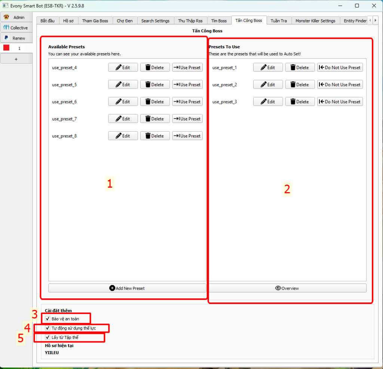Add a new account with plus button
This screenshot has height=369, width=383.
(x=16, y=59)
